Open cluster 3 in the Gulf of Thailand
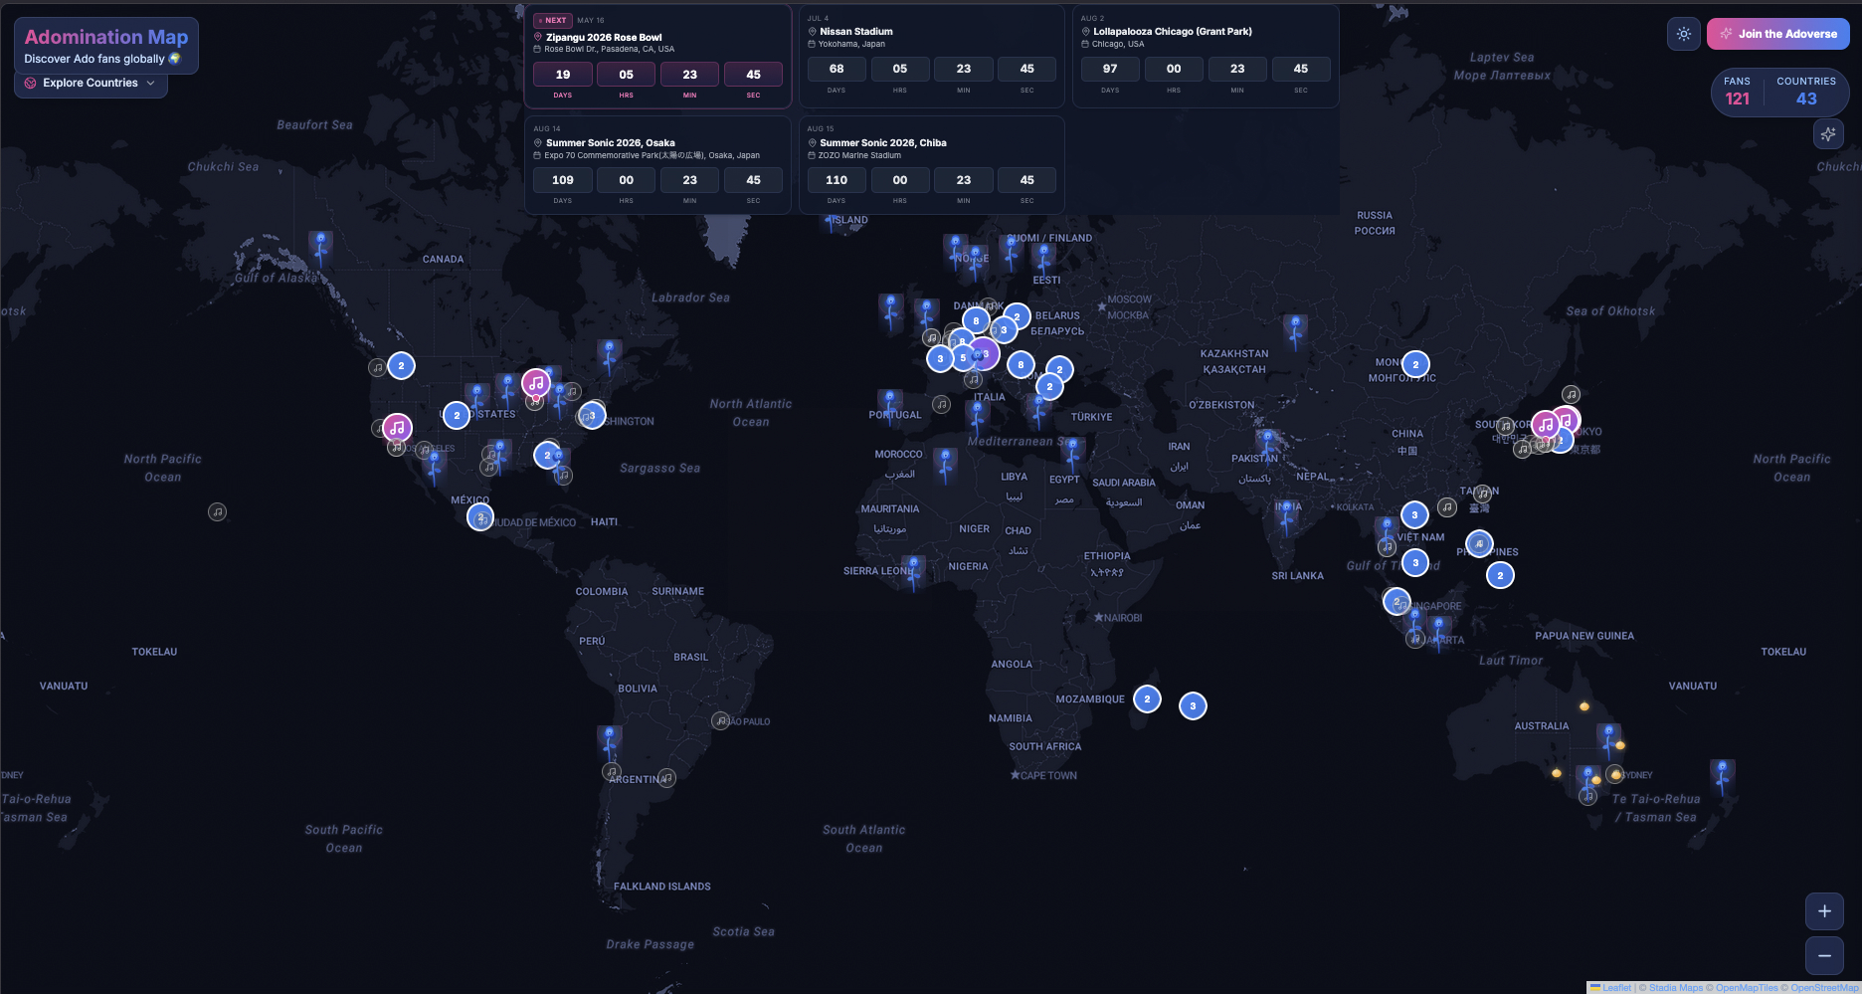The image size is (1862, 994). click(1415, 563)
